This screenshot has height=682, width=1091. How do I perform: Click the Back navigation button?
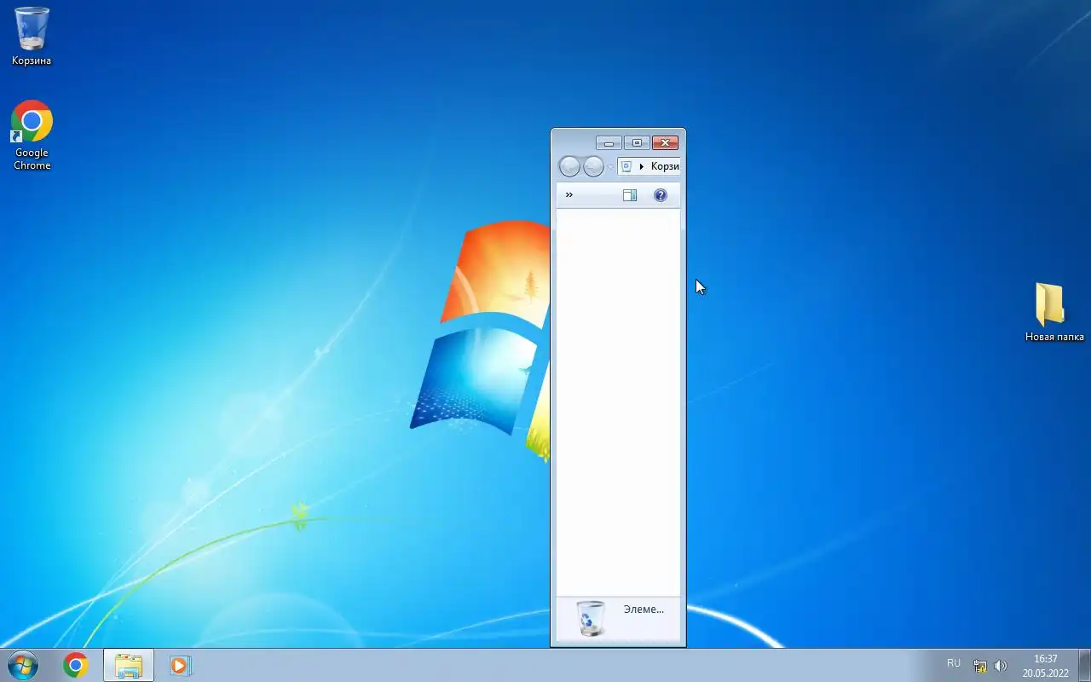[x=569, y=166]
